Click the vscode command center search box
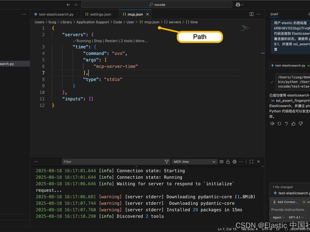The width and height of the screenshot is (310, 232). click(157, 5)
